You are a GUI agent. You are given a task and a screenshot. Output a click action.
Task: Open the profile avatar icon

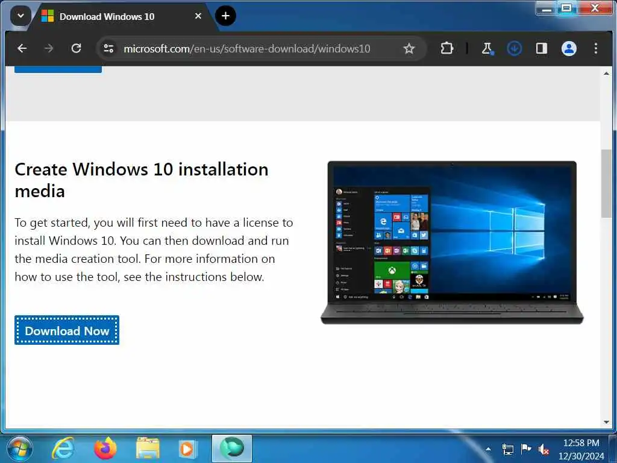coord(569,48)
